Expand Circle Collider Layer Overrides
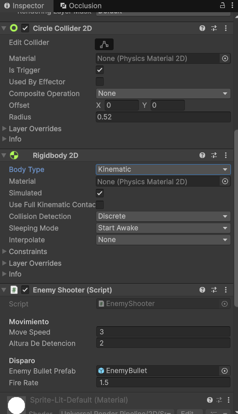The width and height of the screenshot is (238, 414). (x=4, y=128)
